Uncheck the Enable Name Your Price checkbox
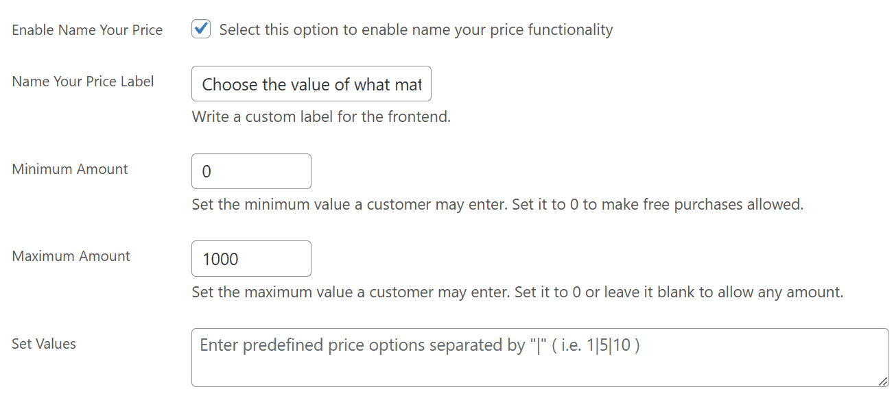894x398 pixels. (201, 29)
